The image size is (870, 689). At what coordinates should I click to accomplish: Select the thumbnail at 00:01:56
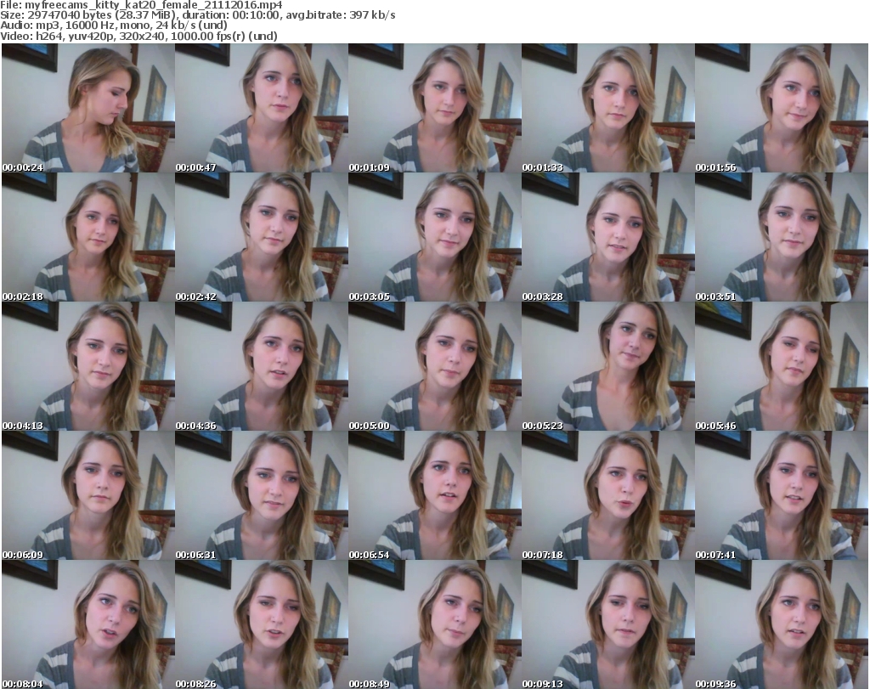click(x=782, y=108)
